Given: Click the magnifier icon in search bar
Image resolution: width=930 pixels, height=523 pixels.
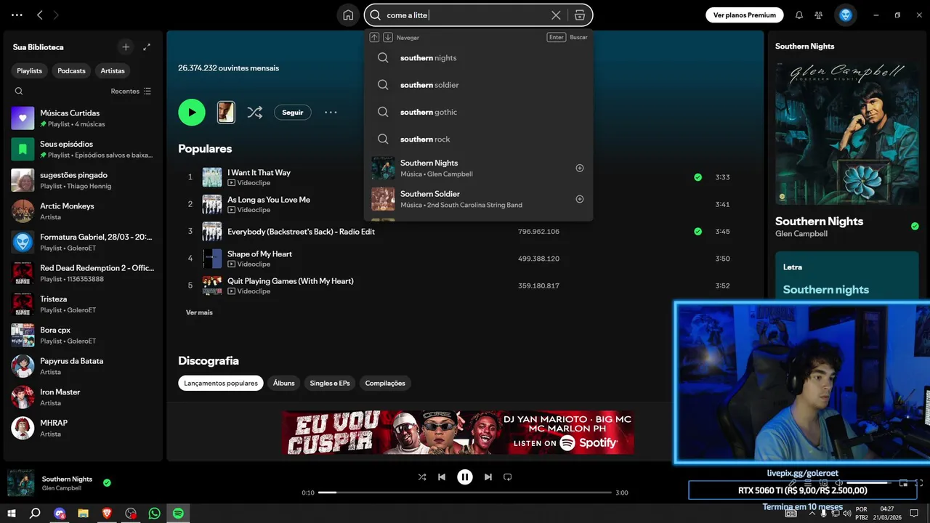Looking at the screenshot, I should [376, 15].
